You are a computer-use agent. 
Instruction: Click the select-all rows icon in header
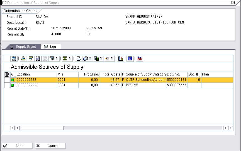7,74
